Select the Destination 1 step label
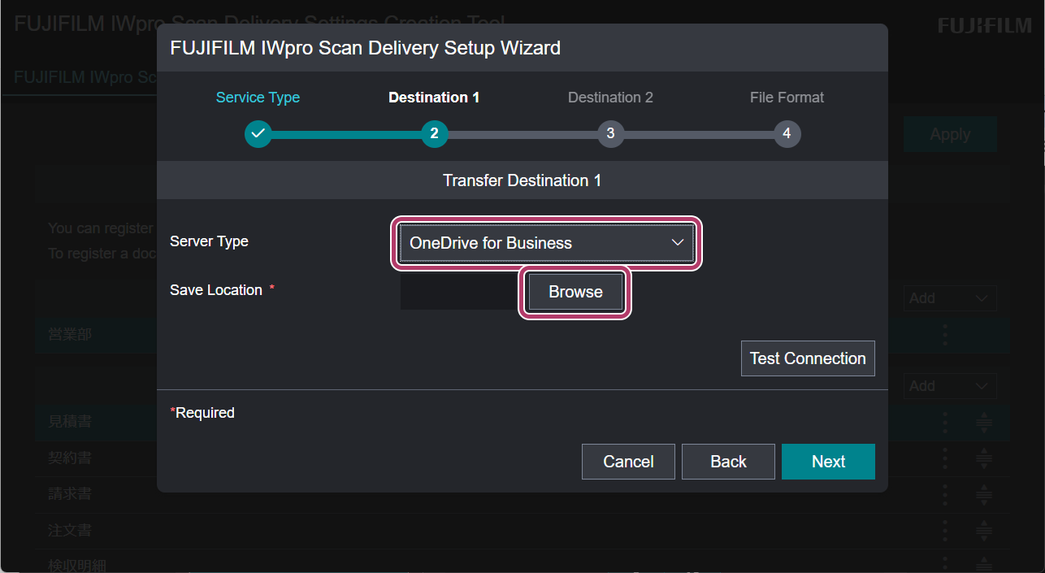Image resolution: width=1045 pixels, height=573 pixels. (x=434, y=98)
